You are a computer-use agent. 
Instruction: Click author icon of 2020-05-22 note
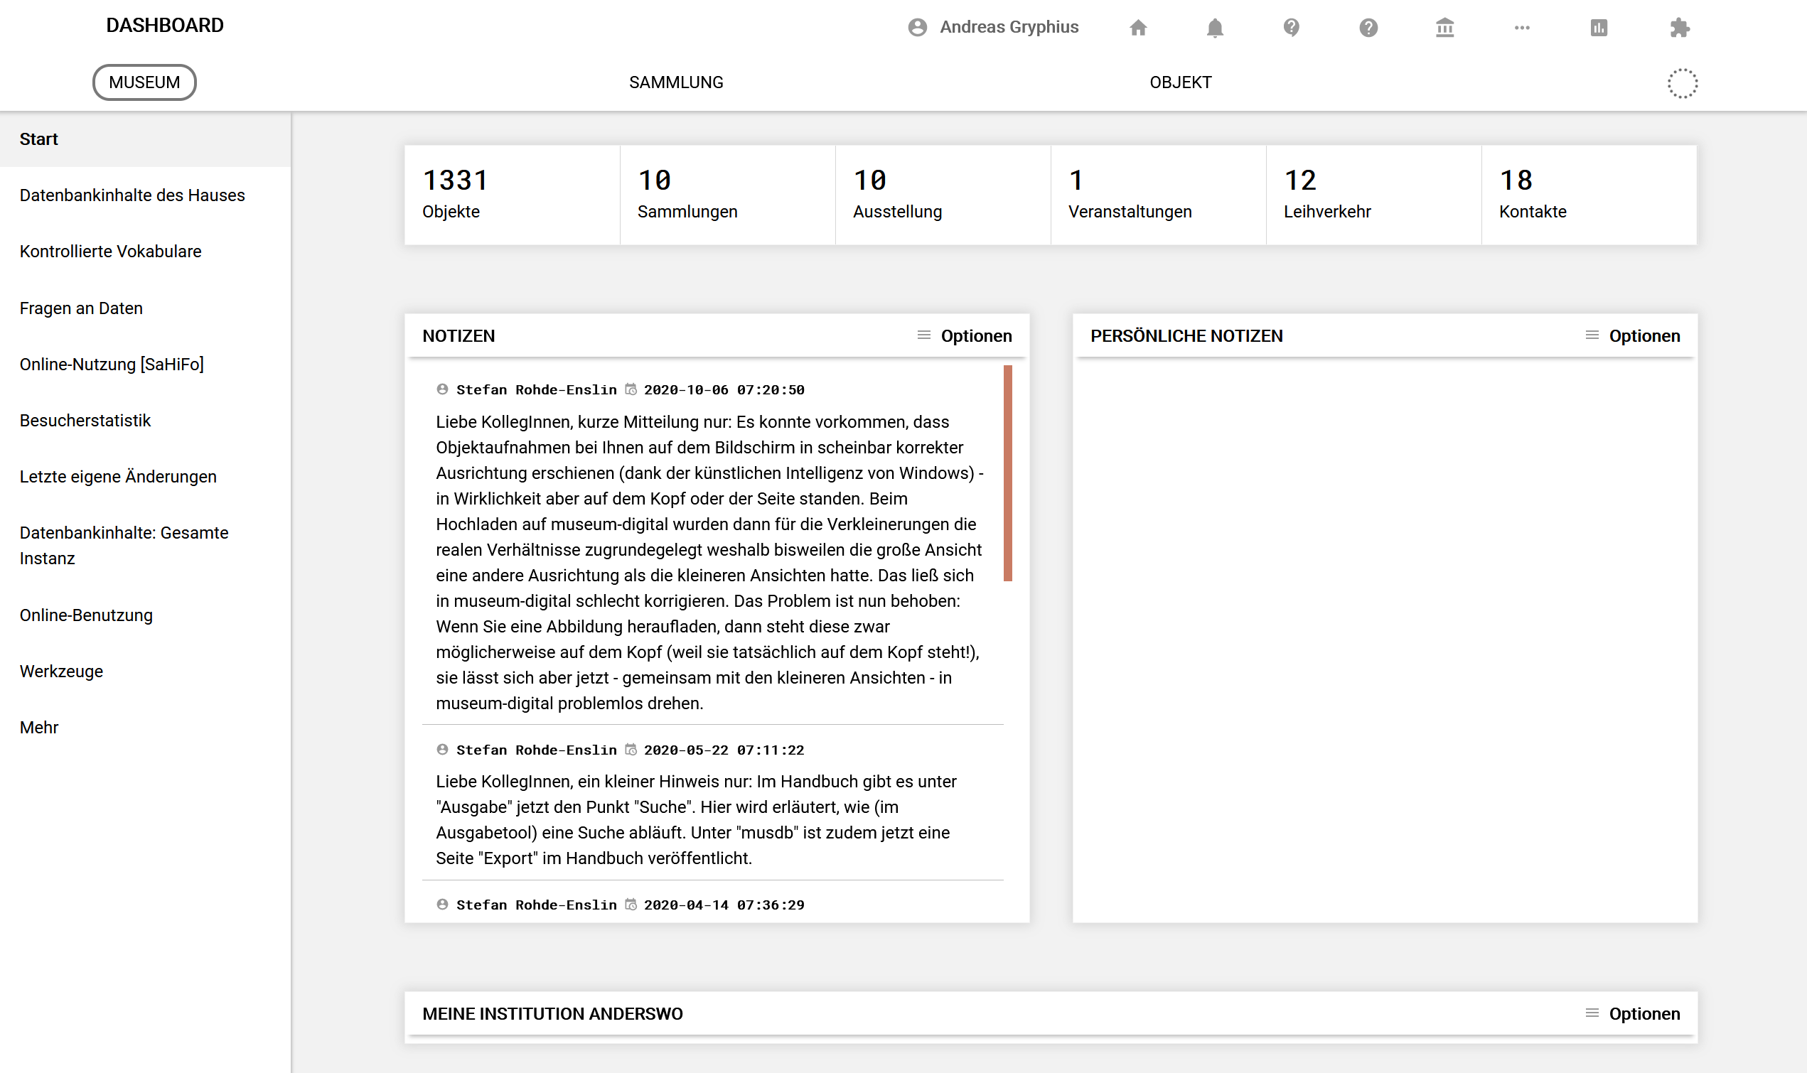pyautogui.click(x=443, y=749)
